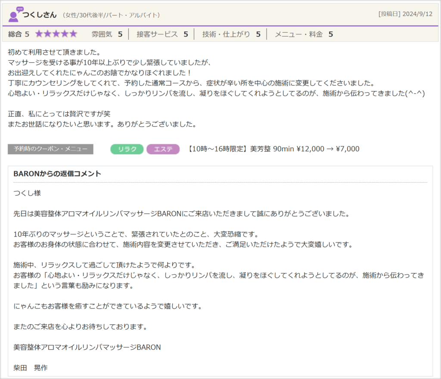
Task: Click the つくし様 greeting in the reply
Action: click(x=27, y=193)
